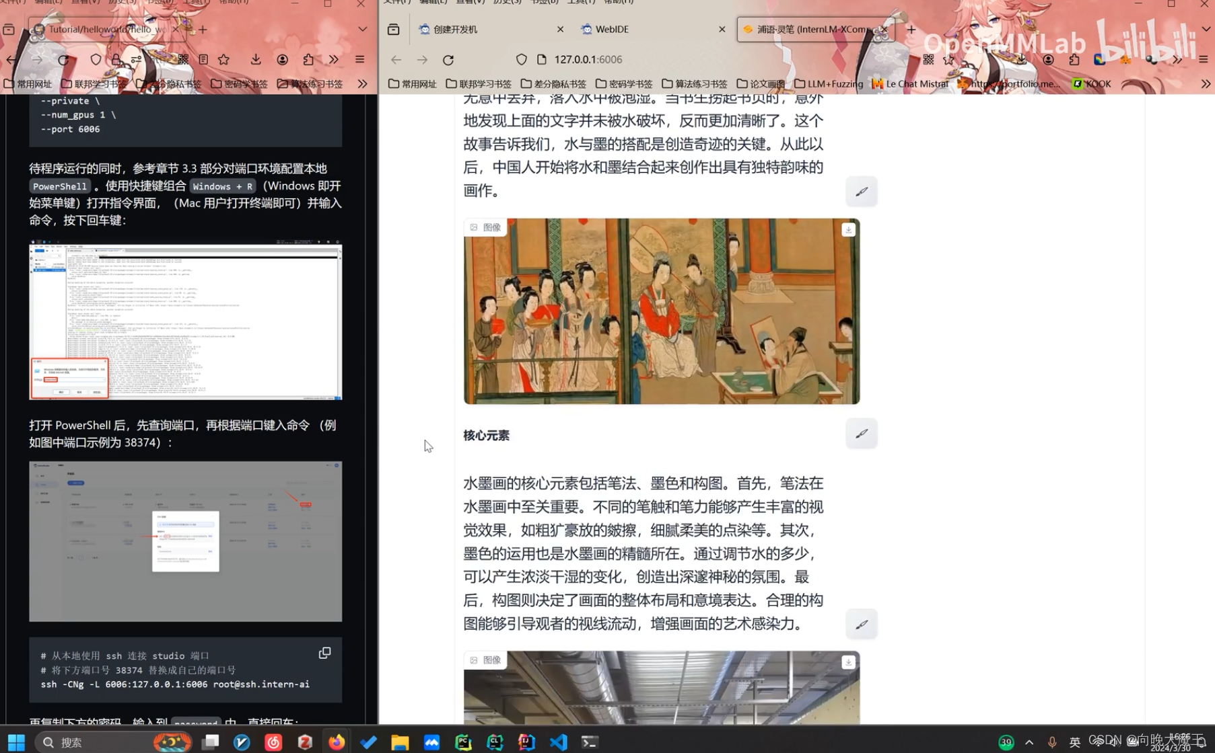The height and width of the screenshot is (753, 1215).
Task: Open downloads panel in left browser toolbar
Action: 256,60
